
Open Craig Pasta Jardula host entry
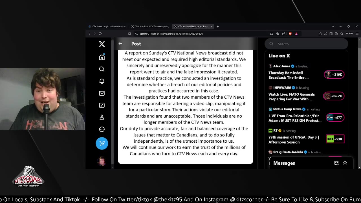click(x=295, y=152)
